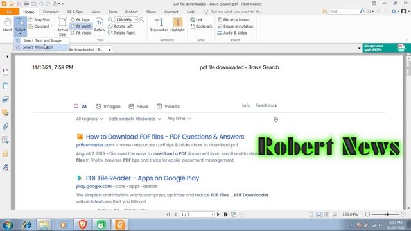Expand the left navigation panel arrow

click(x=7, y=56)
